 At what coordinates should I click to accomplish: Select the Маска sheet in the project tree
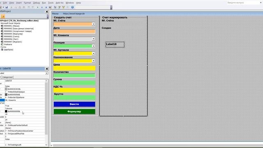tap(12, 26)
